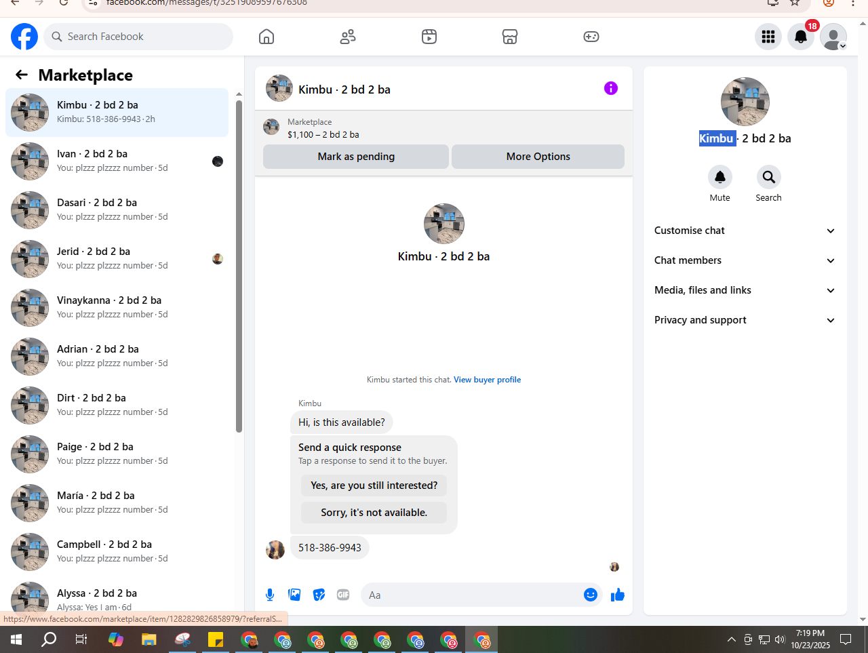Click large listing photo in right panel
The image size is (868, 653).
coord(745,102)
